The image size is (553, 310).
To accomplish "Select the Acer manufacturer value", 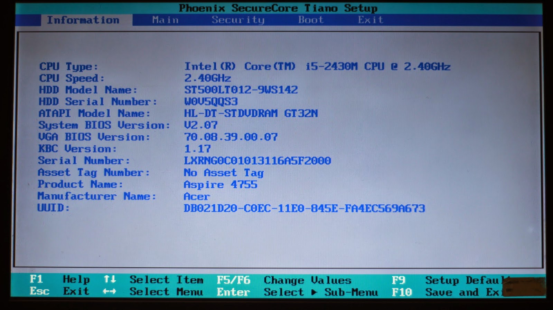I will [x=197, y=196].
